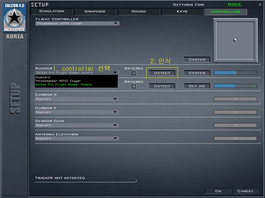
Task: Click the MACE pilot name
Action: point(235,4)
